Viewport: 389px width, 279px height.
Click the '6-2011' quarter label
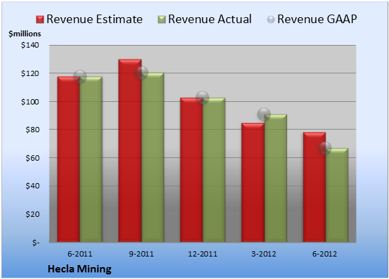(x=80, y=254)
